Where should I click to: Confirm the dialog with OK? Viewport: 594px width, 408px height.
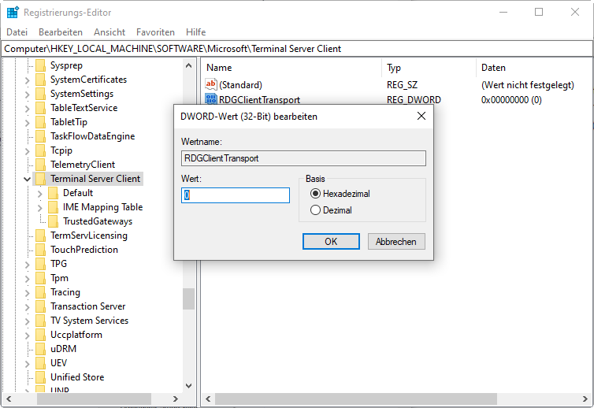(x=331, y=242)
